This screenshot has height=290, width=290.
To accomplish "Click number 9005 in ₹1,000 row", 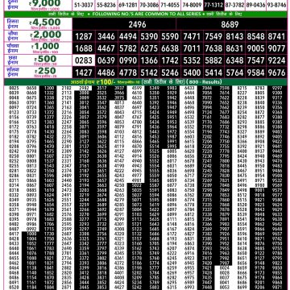I will tap(255, 48).
